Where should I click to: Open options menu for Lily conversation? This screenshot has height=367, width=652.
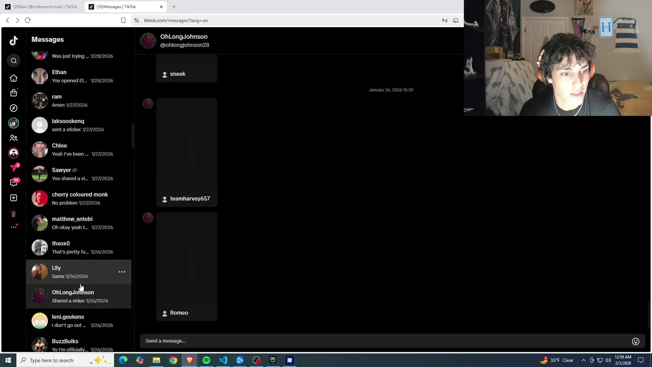click(122, 272)
